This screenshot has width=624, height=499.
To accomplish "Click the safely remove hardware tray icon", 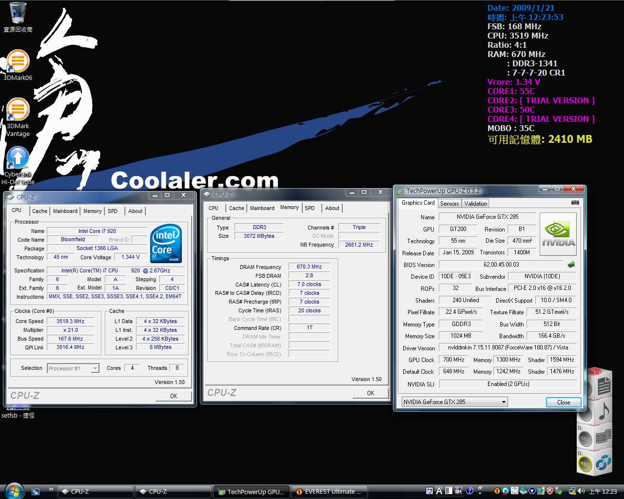I will [559, 491].
